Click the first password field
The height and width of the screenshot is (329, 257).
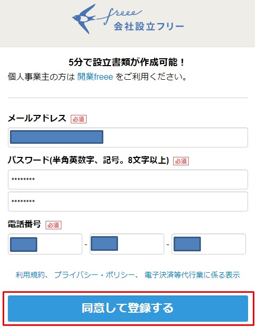[x=128, y=179]
